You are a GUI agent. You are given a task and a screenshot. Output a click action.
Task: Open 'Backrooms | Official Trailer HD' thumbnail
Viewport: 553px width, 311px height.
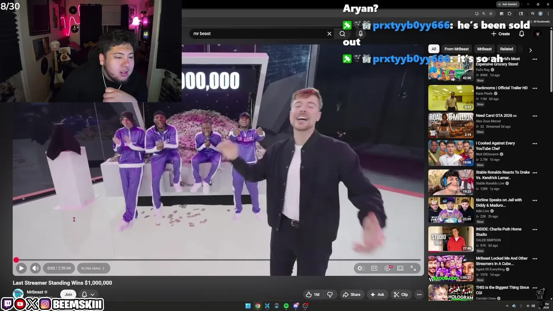tap(451, 98)
